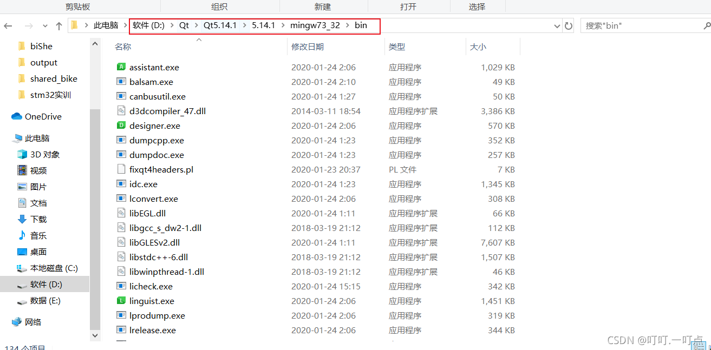
Task: Click the 组织 ribbon group label
Action: pos(219,6)
